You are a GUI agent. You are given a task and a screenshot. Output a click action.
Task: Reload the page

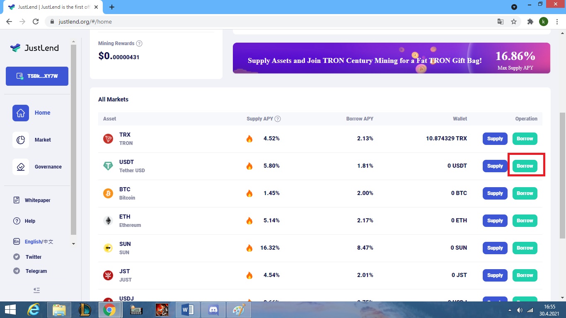pyautogui.click(x=36, y=22)
